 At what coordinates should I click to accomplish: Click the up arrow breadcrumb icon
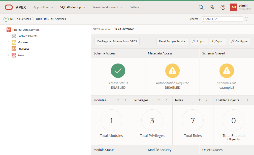(6, 19)
